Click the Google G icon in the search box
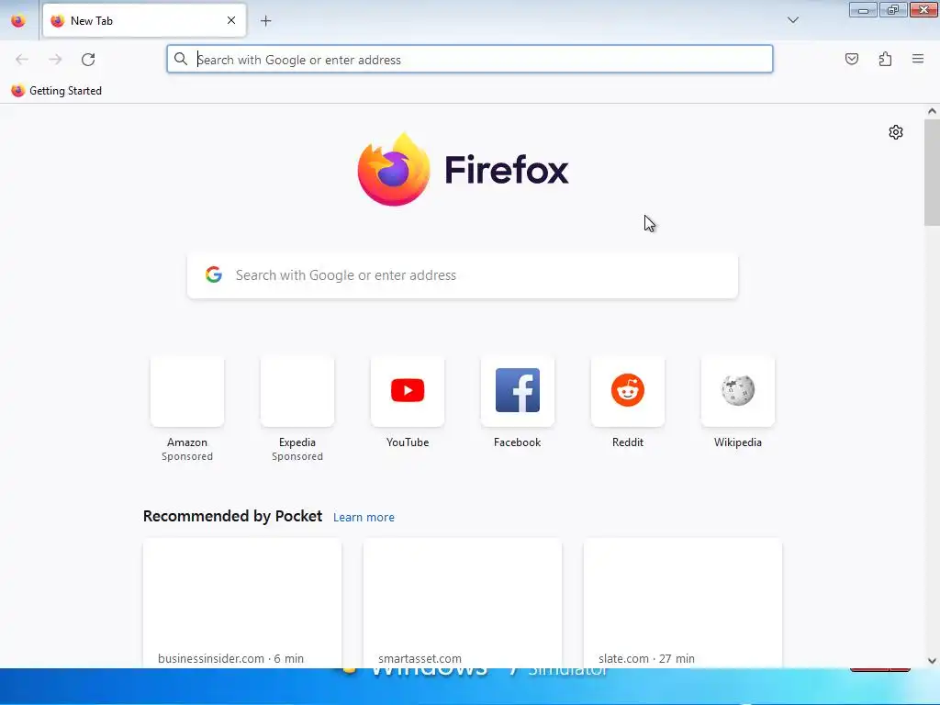The image size is (940, 705). click(x=214, y=274)
